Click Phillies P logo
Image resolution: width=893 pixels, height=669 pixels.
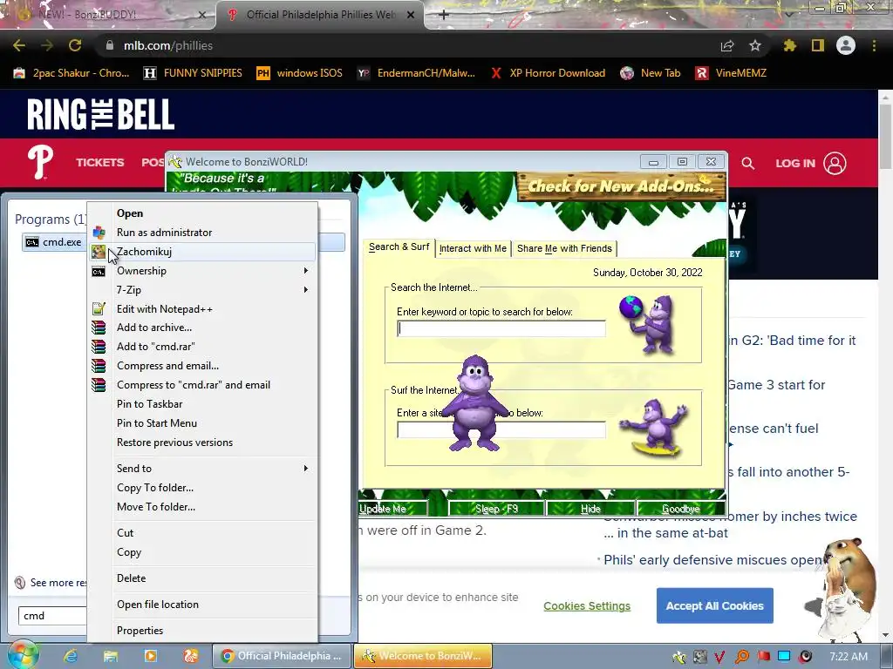(40, 162)
